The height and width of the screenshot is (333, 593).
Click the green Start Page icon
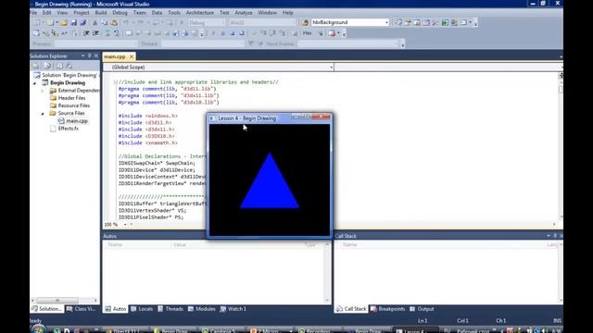pos(445,22)
